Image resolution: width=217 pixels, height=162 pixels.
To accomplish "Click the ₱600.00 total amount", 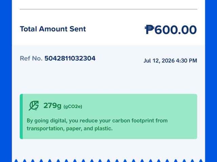I will point(171,29).
